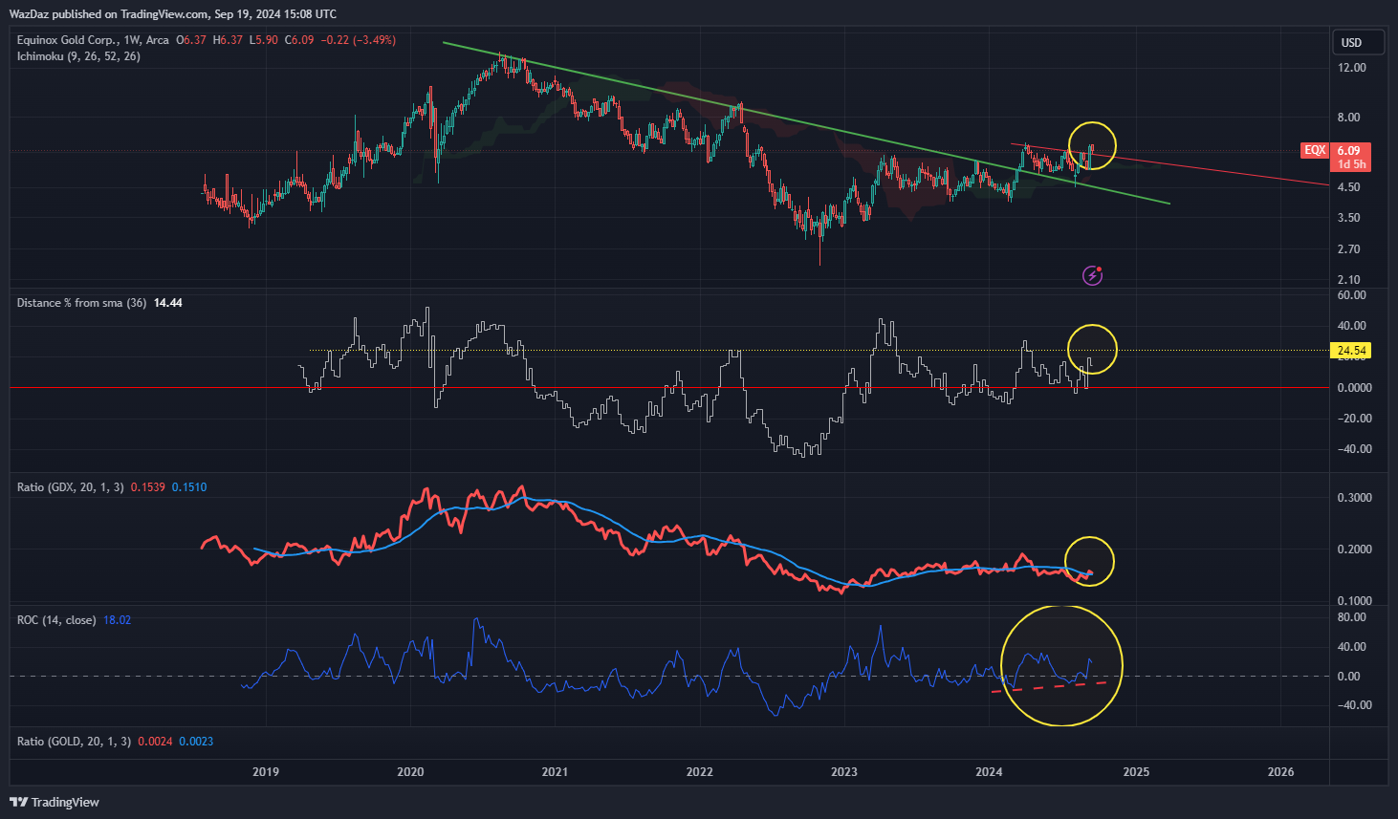Viewport: 1398px width, 819px height.
Task: Click the Ichimoku (9, 26, 52, 26) legend
Action: click(x=78, y=56)
